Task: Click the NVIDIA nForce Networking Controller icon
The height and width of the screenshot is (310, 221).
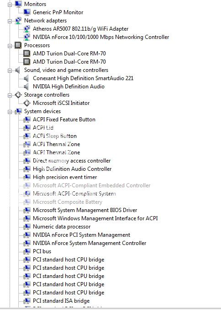Action: pos(27,37)
